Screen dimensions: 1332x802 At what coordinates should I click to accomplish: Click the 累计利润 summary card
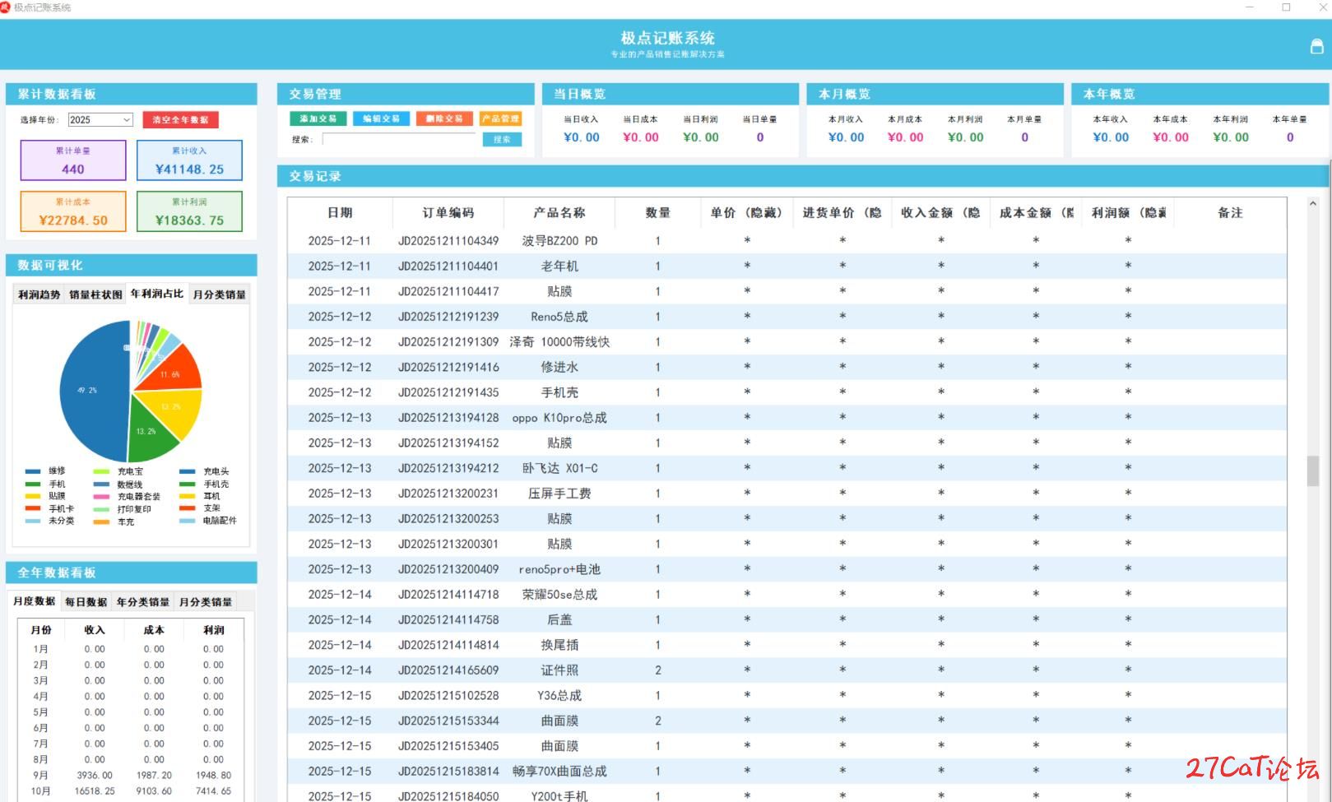coord(189,212)
